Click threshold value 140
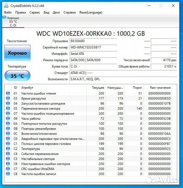 [x=139, y=109]
